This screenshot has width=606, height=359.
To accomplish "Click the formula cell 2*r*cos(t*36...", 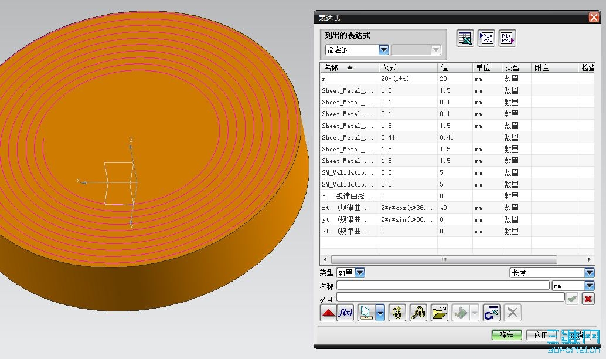I will click(x=408, y=208).
